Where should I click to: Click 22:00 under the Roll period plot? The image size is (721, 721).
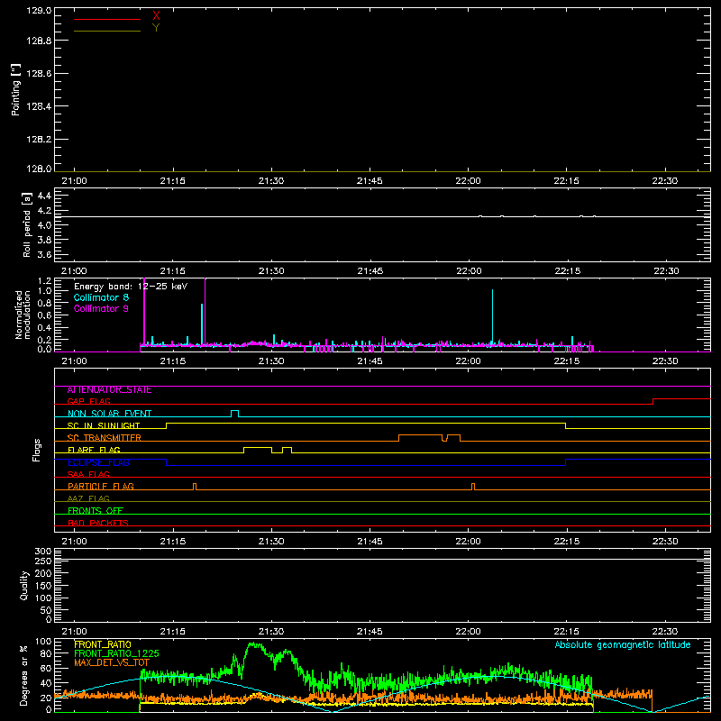click(x=469, y=271)
